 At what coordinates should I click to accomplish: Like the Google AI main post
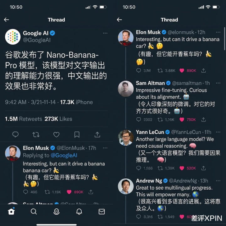56,135
